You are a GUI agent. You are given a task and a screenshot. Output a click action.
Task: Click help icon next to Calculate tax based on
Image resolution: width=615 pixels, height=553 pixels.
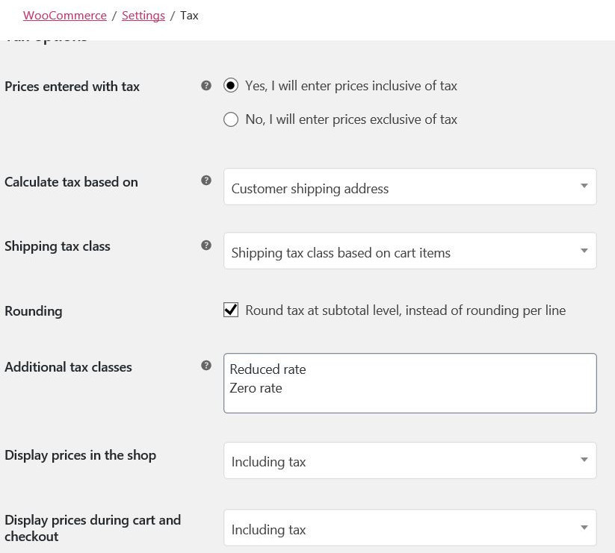click(x=206, y=181)
